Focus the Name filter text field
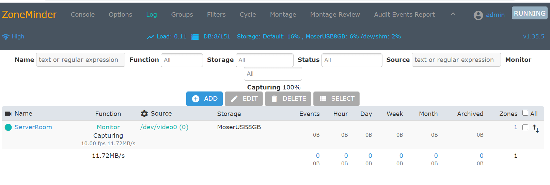Screen dimensions: 550x185 point(81,60)
